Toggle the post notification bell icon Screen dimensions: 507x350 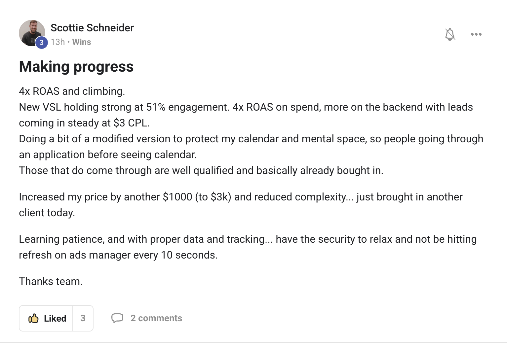pos(450,34)
